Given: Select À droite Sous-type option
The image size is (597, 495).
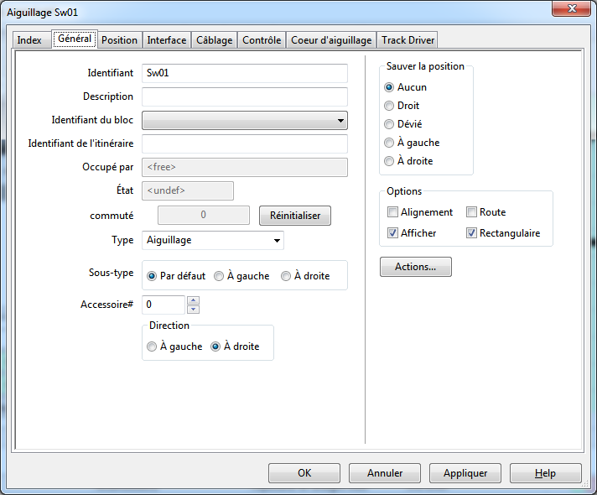Looking at the screenshot, I should pyautogui.click(x=286, y=276).
